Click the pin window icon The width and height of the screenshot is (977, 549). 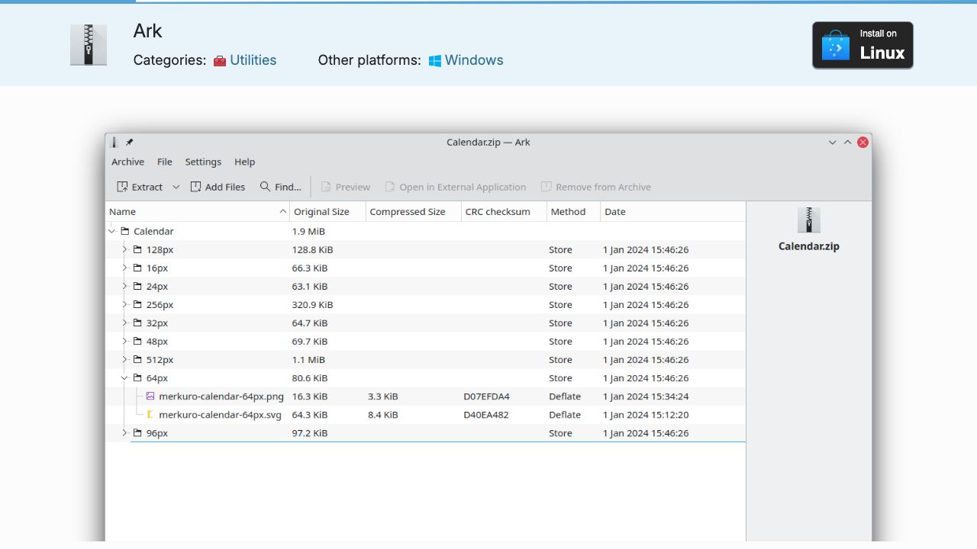coord(130,142)
